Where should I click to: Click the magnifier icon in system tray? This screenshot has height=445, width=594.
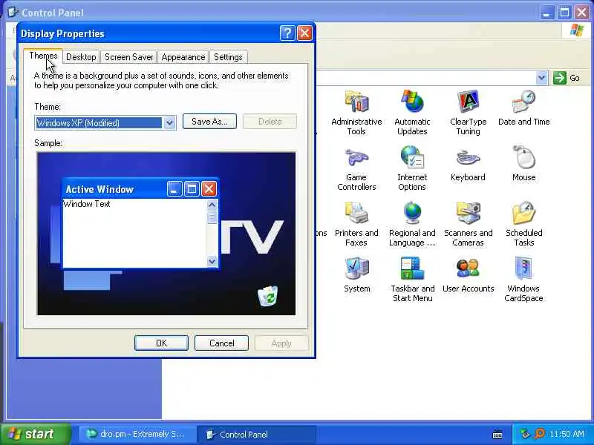coord(539,434)
